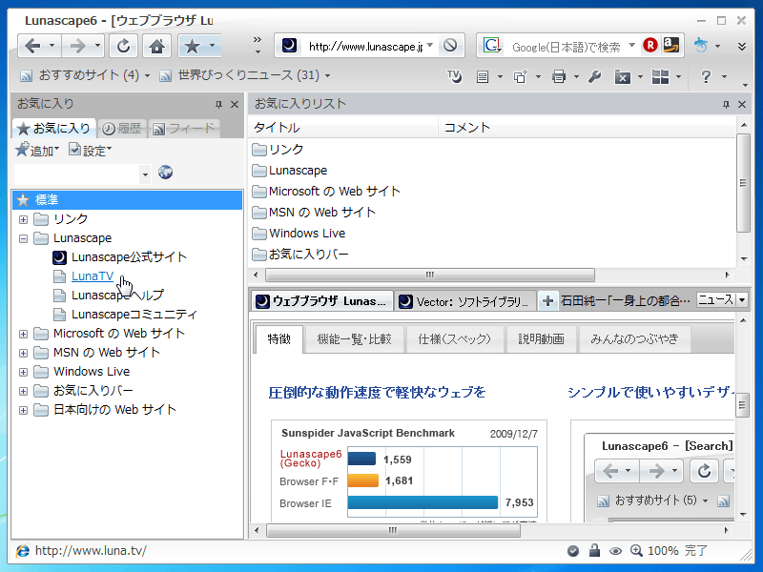
Task: Click the Google(日本語)で検索 search field
Action: (x=567, y=47)
